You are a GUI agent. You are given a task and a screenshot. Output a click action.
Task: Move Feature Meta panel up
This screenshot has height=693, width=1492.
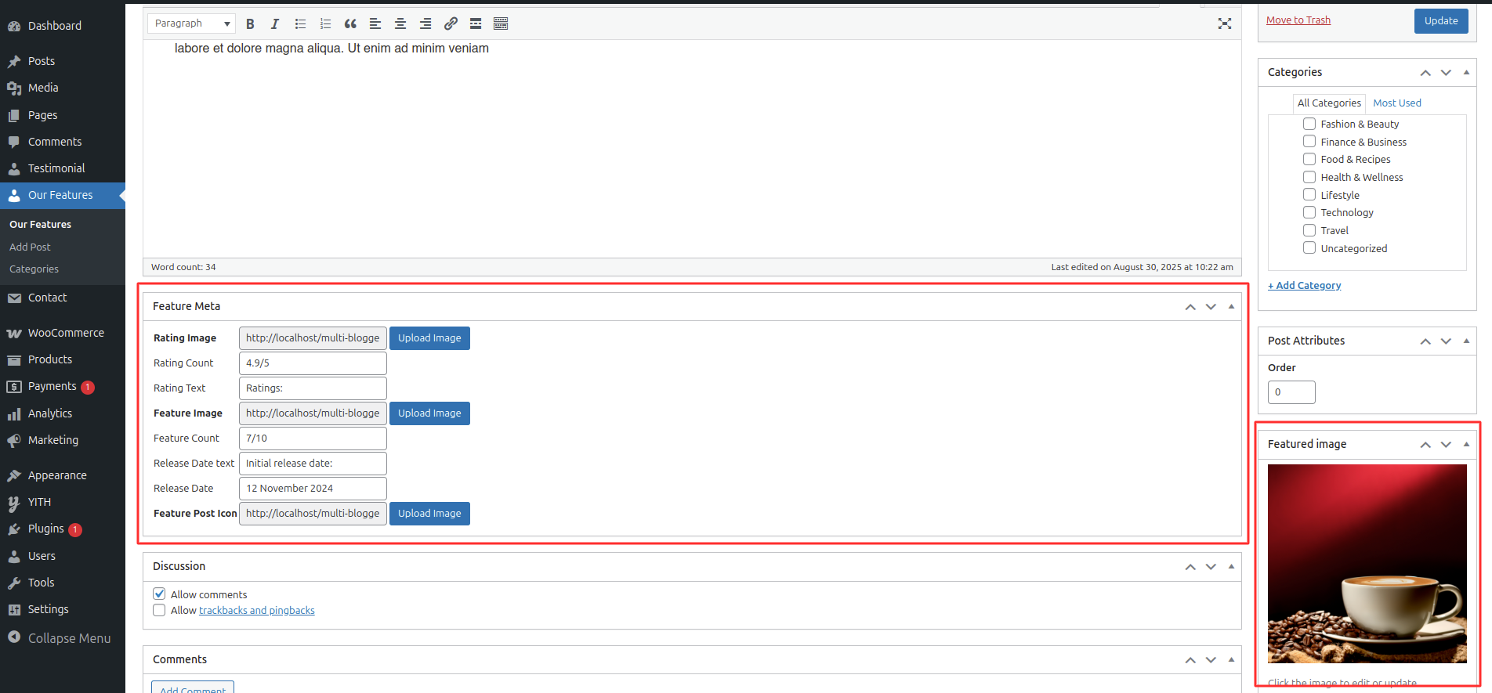click(1190, 306)
